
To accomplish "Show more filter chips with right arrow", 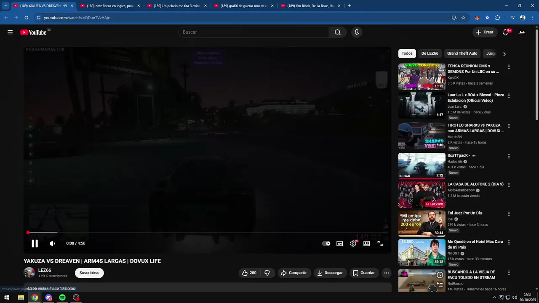I will click(x=504, y=54).
